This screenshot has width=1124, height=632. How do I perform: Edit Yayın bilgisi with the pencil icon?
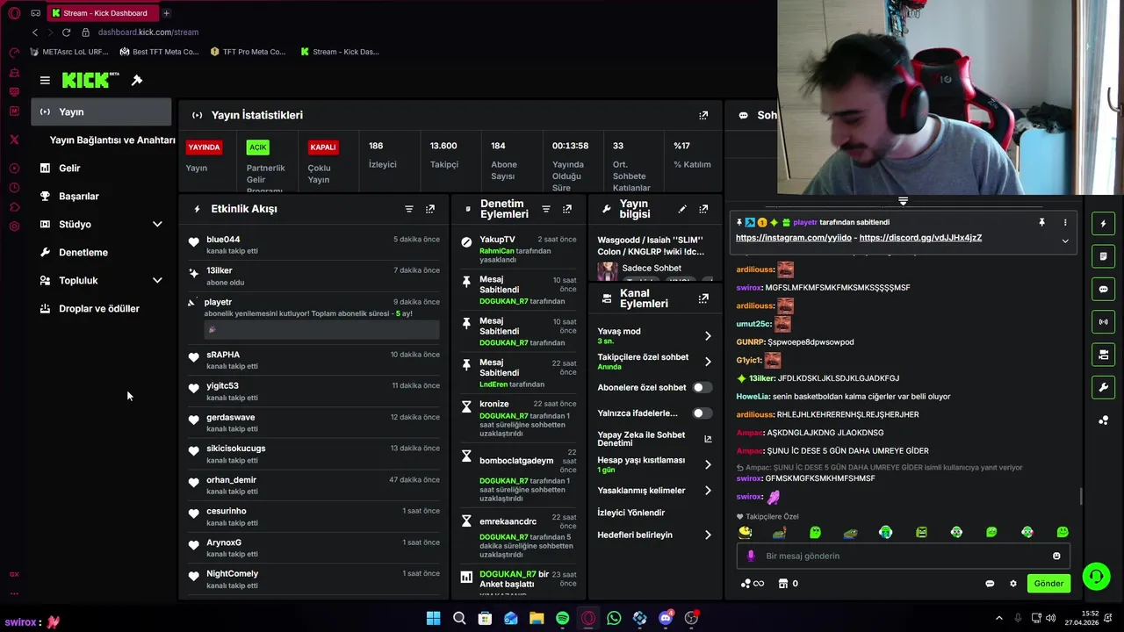click(682, 209)
